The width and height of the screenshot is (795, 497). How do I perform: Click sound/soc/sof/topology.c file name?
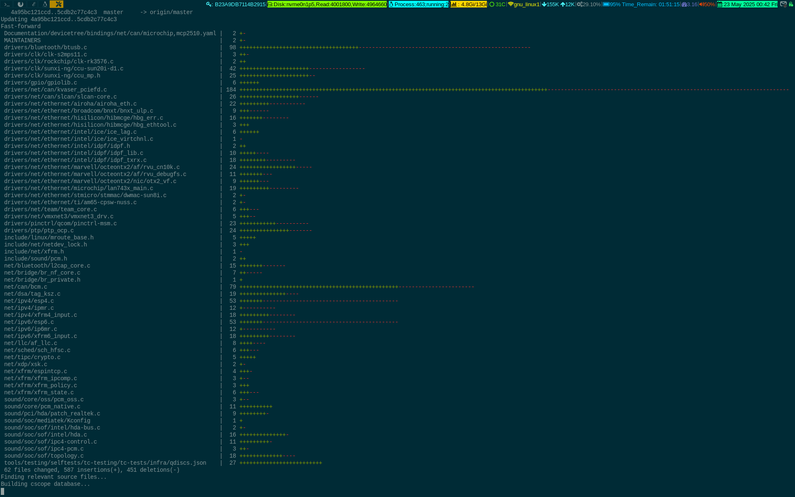tap(44, 456)
